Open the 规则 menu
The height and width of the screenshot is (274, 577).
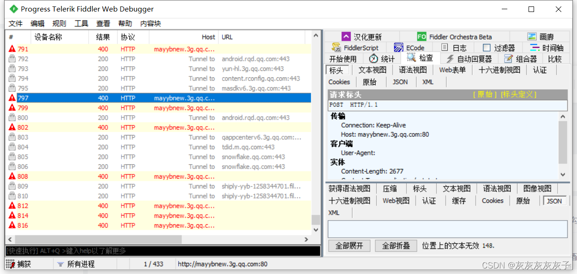pos(59,23)
